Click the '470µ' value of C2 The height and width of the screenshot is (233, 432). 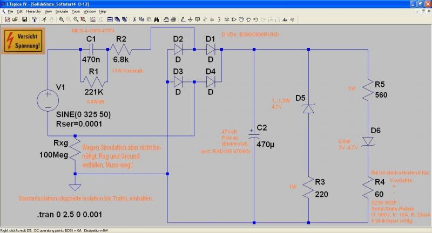(x=265, y=145)
